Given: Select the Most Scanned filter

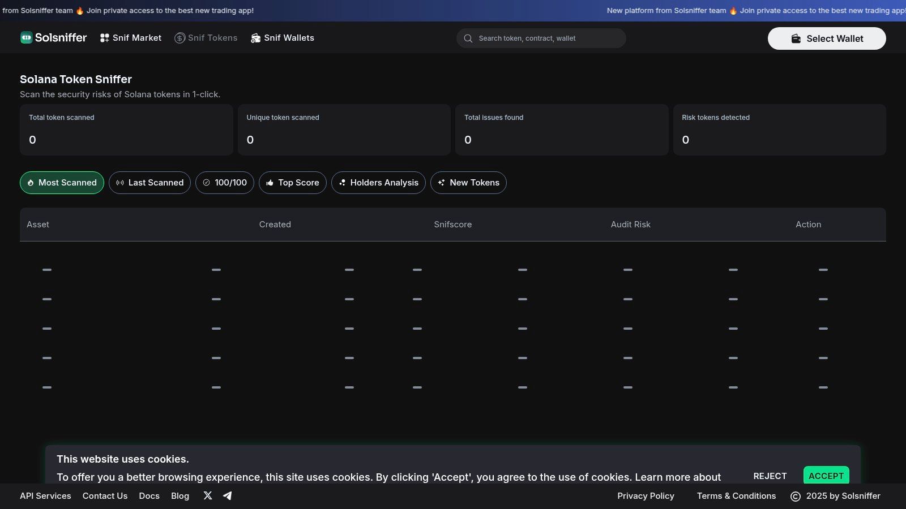Looking at the screenshot, I should click(62, 183).
